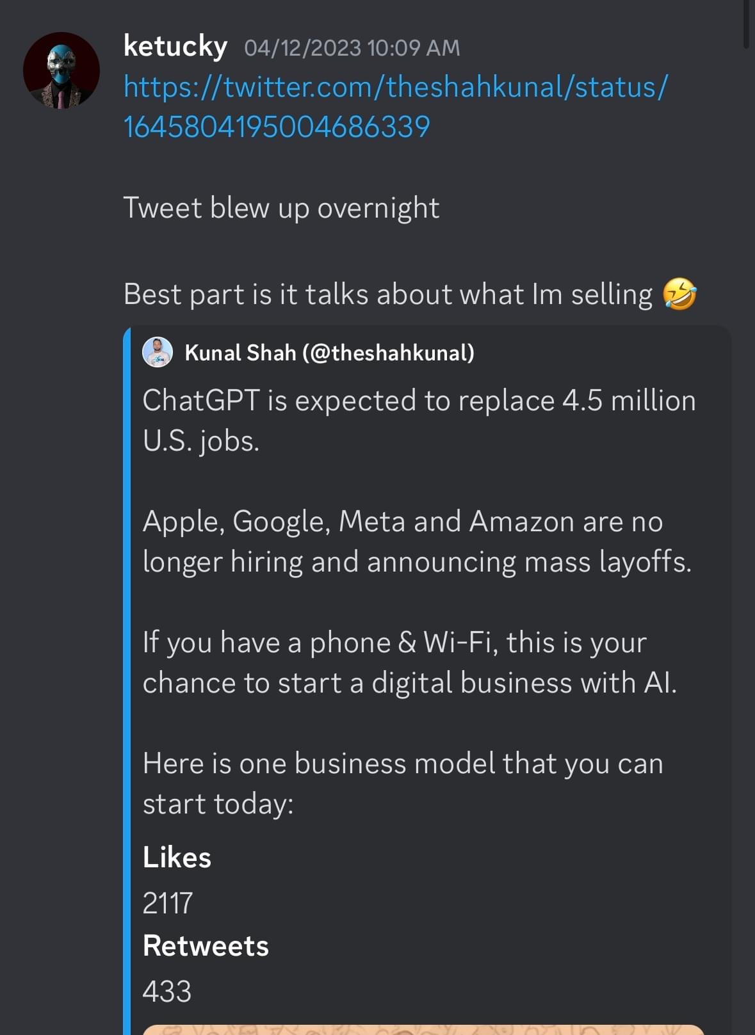Tap the 2117 likes count
755x1035 pixels.
click(x=167, y=903)
